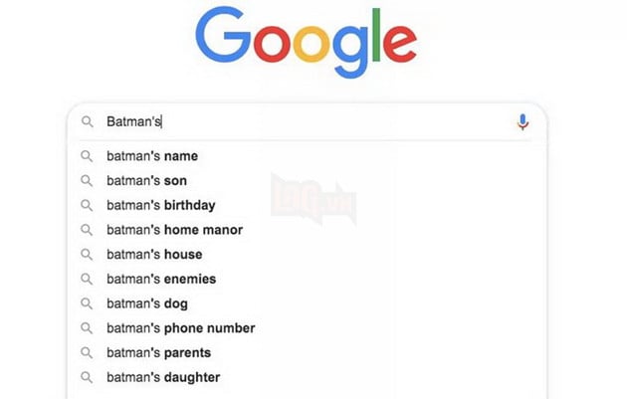Click magnifier icon beside "batman's son"
627x399 pixels.
pos(88,181)
